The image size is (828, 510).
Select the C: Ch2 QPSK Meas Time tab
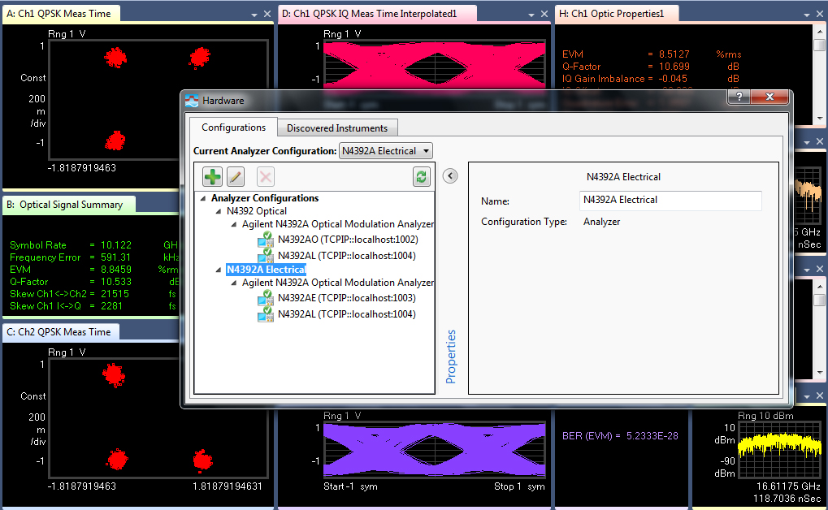61,331
